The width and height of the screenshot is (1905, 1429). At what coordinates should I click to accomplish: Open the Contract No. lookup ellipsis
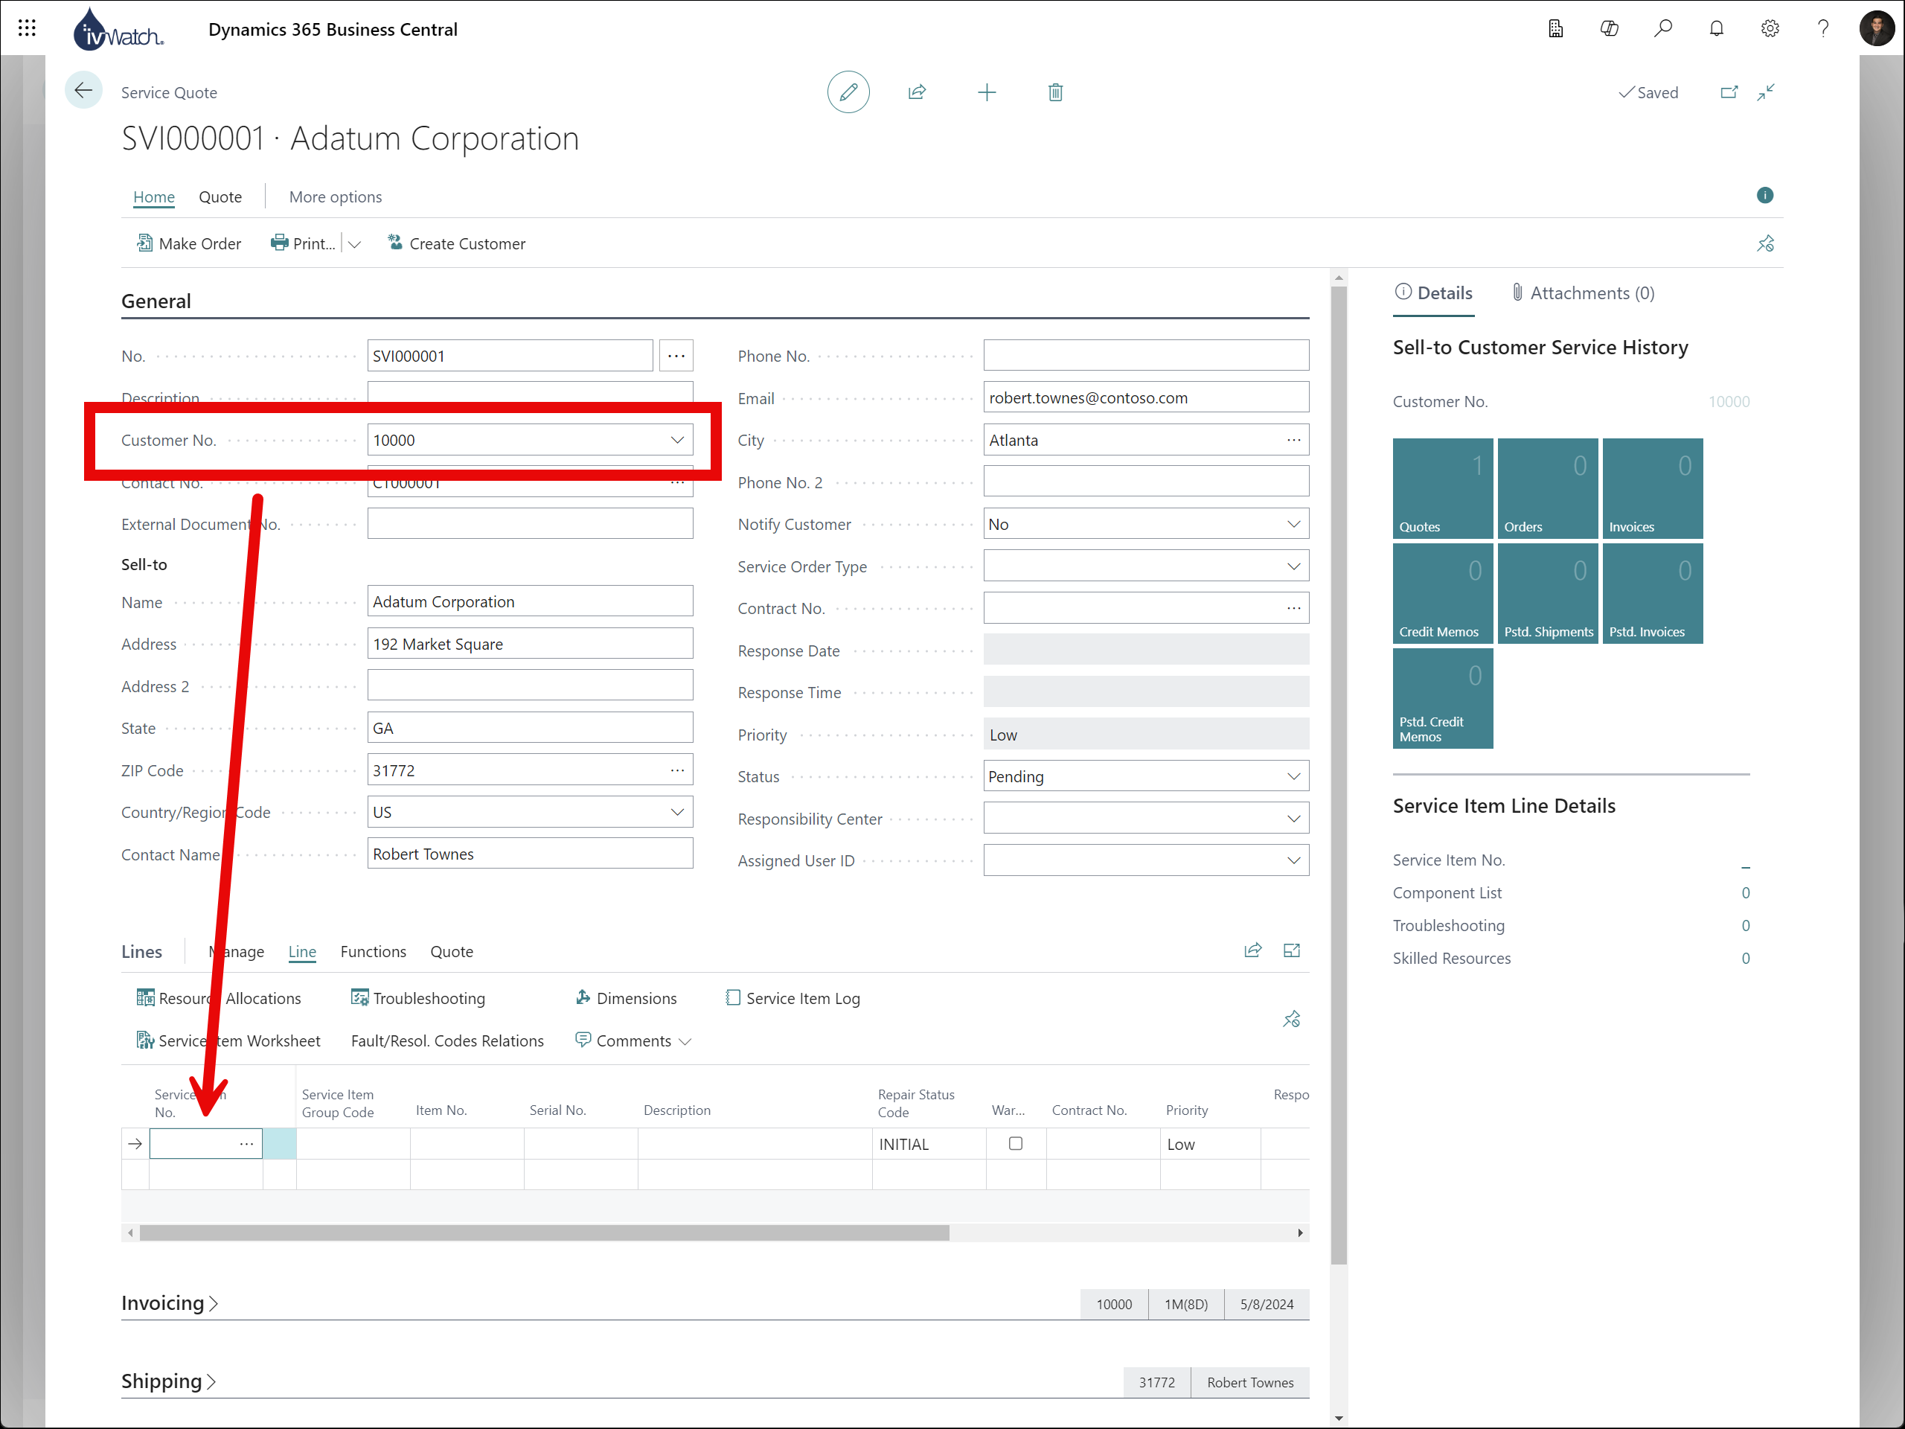1293,608
